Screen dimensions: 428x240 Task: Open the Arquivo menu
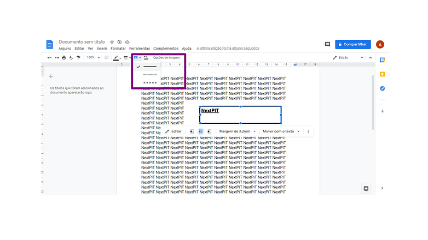(x=65, y=49)
